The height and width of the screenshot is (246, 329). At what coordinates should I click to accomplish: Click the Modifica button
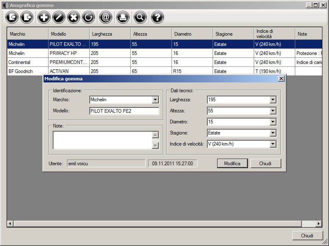click(x=232, y=163)
